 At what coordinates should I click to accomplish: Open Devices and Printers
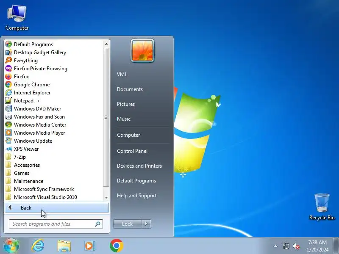(139, 166)
